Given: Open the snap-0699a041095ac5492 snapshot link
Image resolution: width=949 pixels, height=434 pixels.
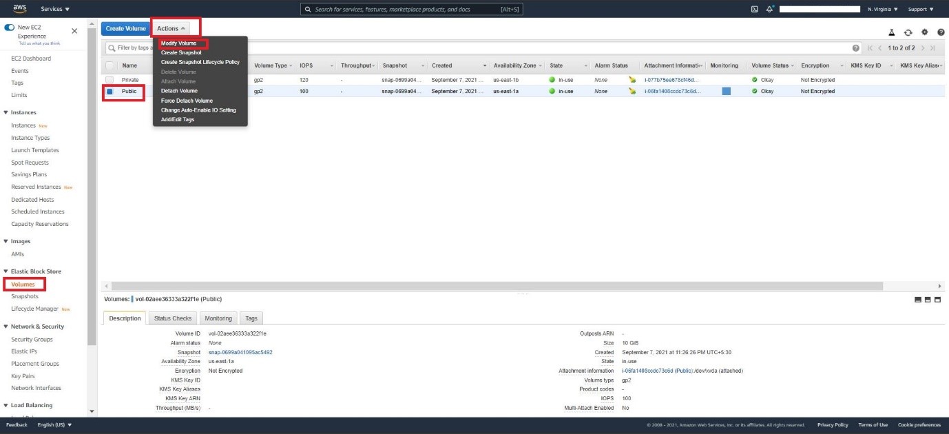Looking at the screenshot, I should (240, 352).
